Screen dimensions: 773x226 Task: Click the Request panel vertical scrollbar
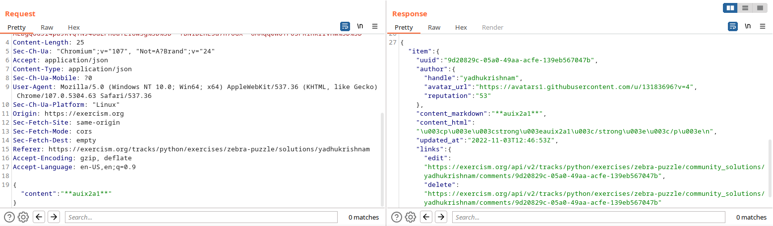coord(382,158)
